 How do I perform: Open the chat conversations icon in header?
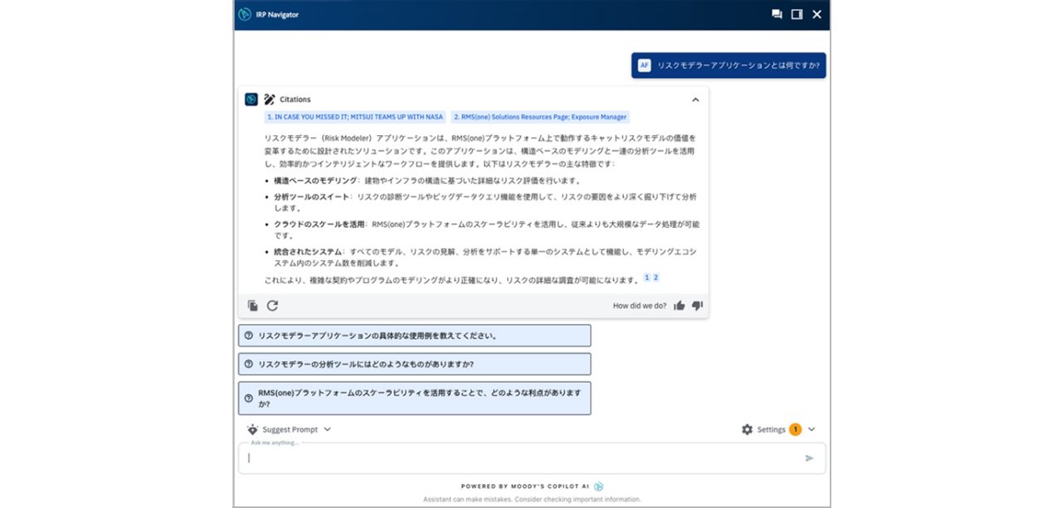pos(777,14)
